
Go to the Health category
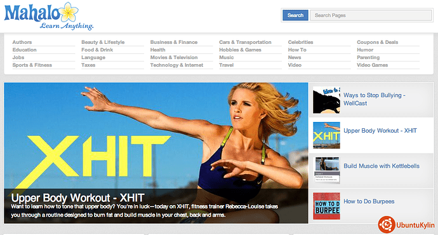(157, 50)
